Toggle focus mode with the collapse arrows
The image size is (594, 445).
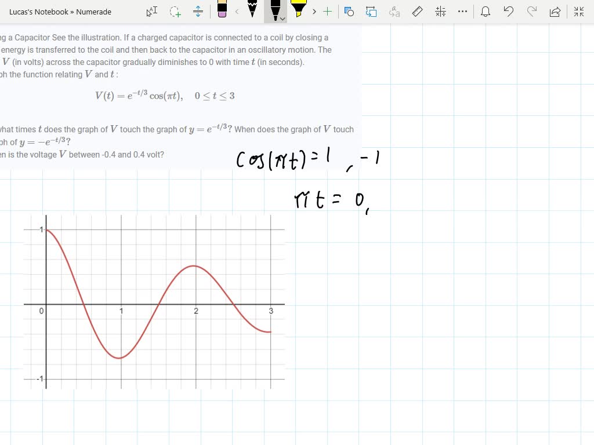[578, 12]
